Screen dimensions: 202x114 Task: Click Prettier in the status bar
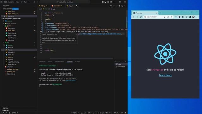click(116, 113)
